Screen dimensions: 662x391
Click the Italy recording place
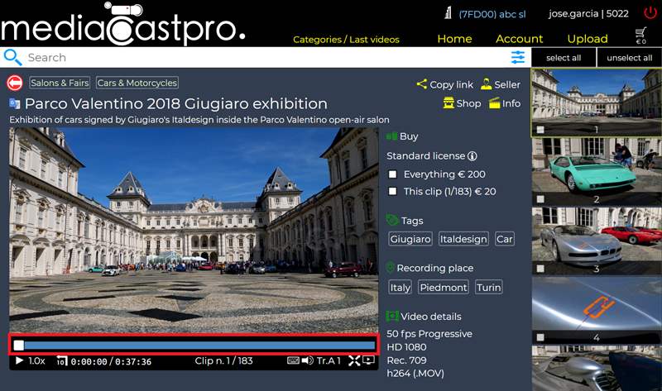coord(400,287)
